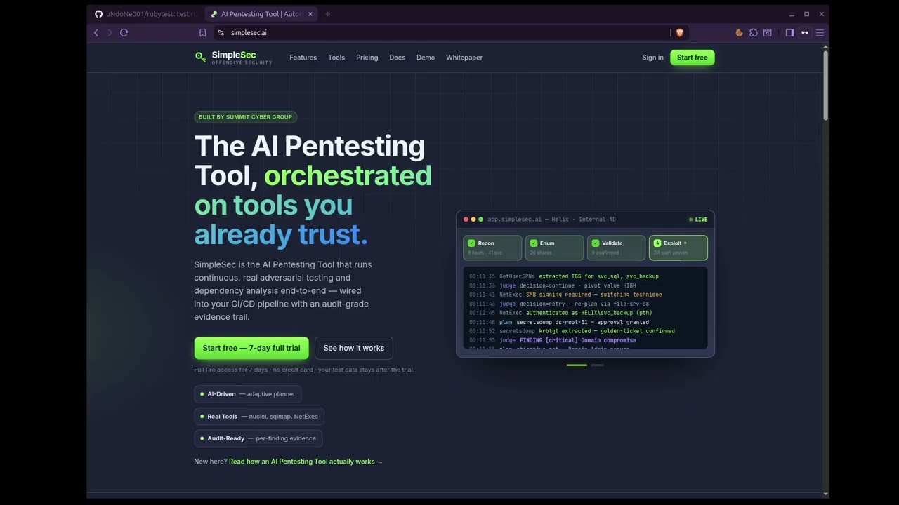Open the Tools nav item
This screenshot has width=899, height=505.
coord(336,58)
